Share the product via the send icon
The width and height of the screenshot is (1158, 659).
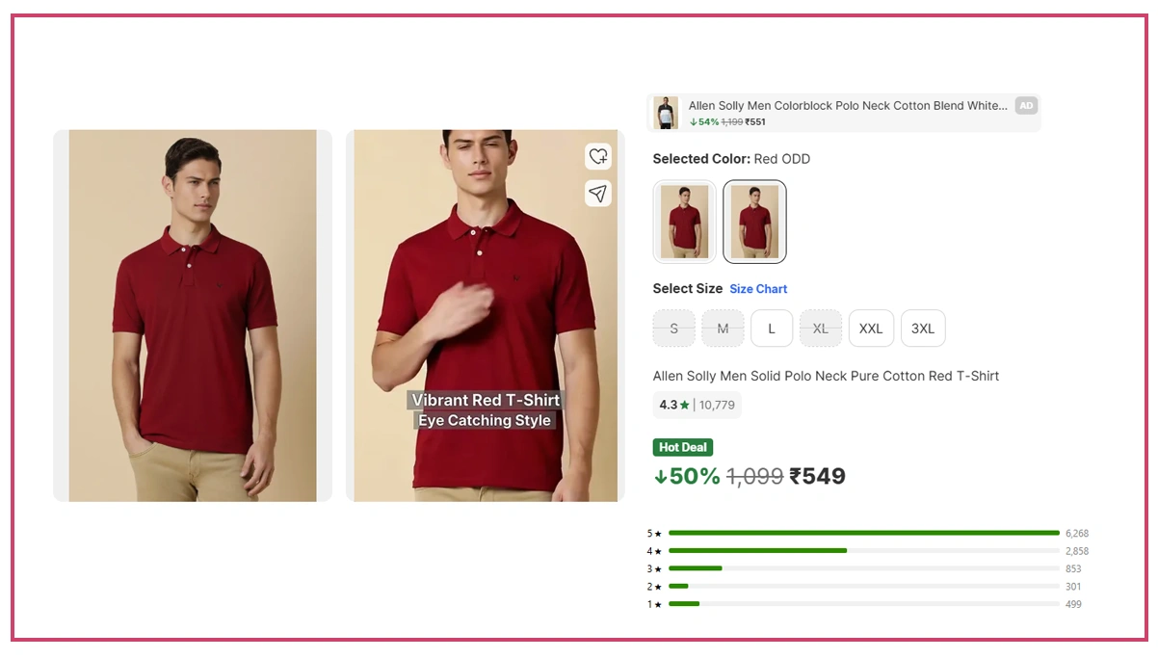click(598, 193)
